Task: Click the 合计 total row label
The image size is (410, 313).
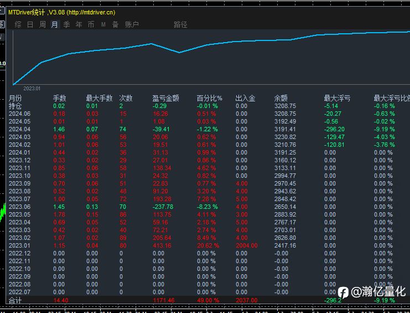Action: [x=15, y=300]
